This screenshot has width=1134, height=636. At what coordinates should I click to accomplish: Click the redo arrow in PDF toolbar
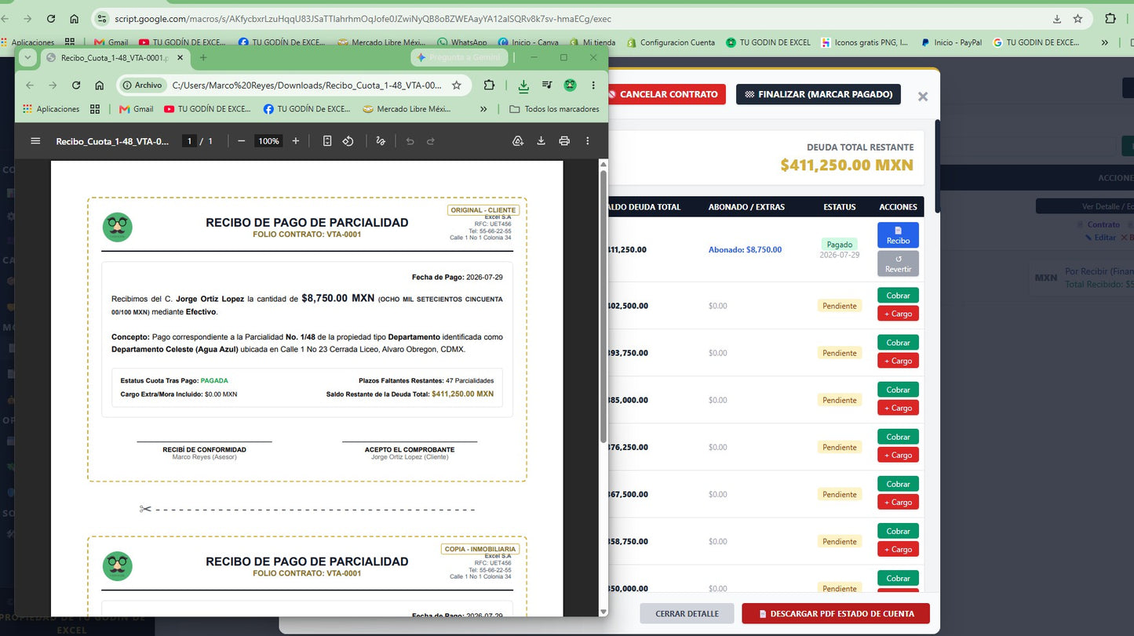pos(431,141)
